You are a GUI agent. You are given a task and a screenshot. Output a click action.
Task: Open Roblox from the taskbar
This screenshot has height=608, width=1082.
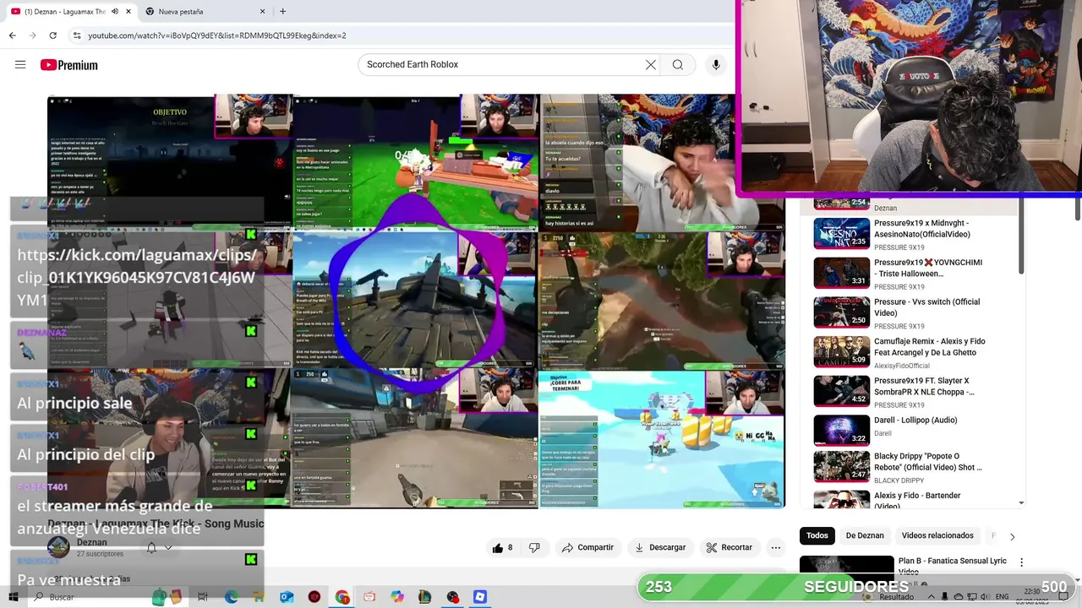point(480,597)
